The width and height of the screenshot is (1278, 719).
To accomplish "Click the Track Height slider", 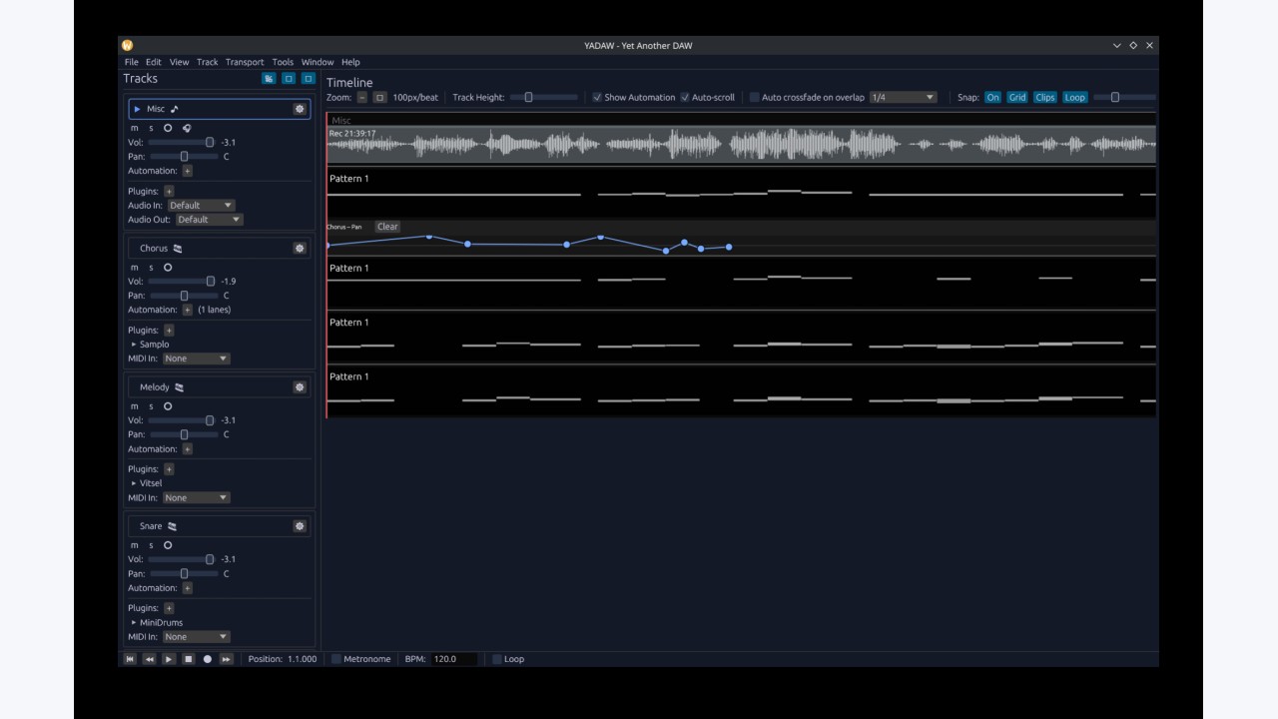I will click(544, 97).
